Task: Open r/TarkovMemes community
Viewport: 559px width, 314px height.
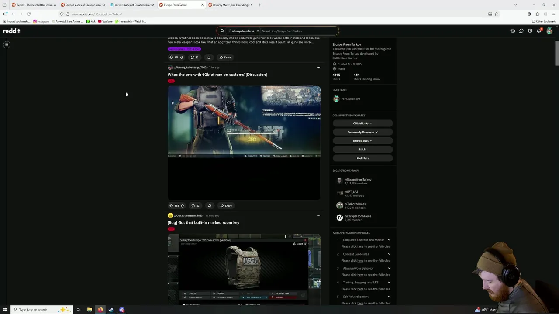Action: 355,204
